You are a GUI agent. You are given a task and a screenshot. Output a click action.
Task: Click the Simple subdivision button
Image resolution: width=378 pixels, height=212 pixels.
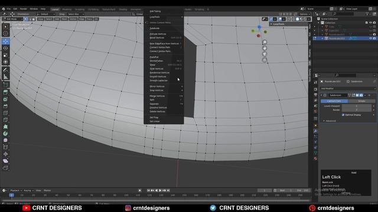[361, 101]
